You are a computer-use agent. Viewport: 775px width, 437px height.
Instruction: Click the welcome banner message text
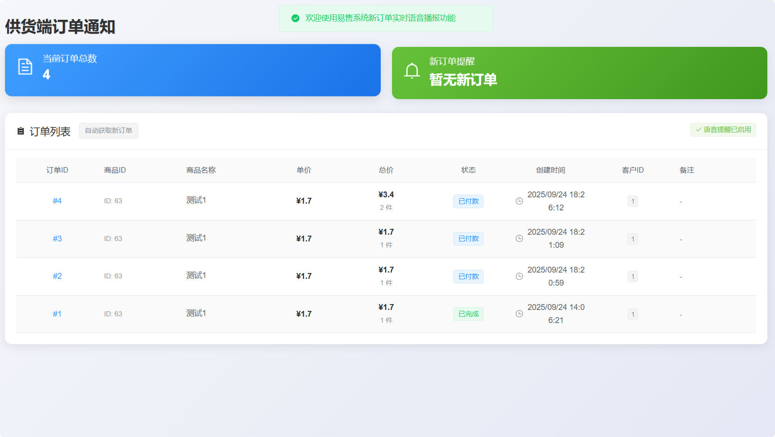[x=381, y=18]
